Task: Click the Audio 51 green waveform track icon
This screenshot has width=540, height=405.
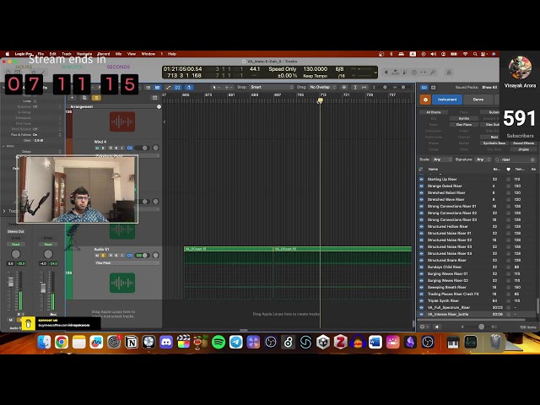Action: tap(122, 283)
